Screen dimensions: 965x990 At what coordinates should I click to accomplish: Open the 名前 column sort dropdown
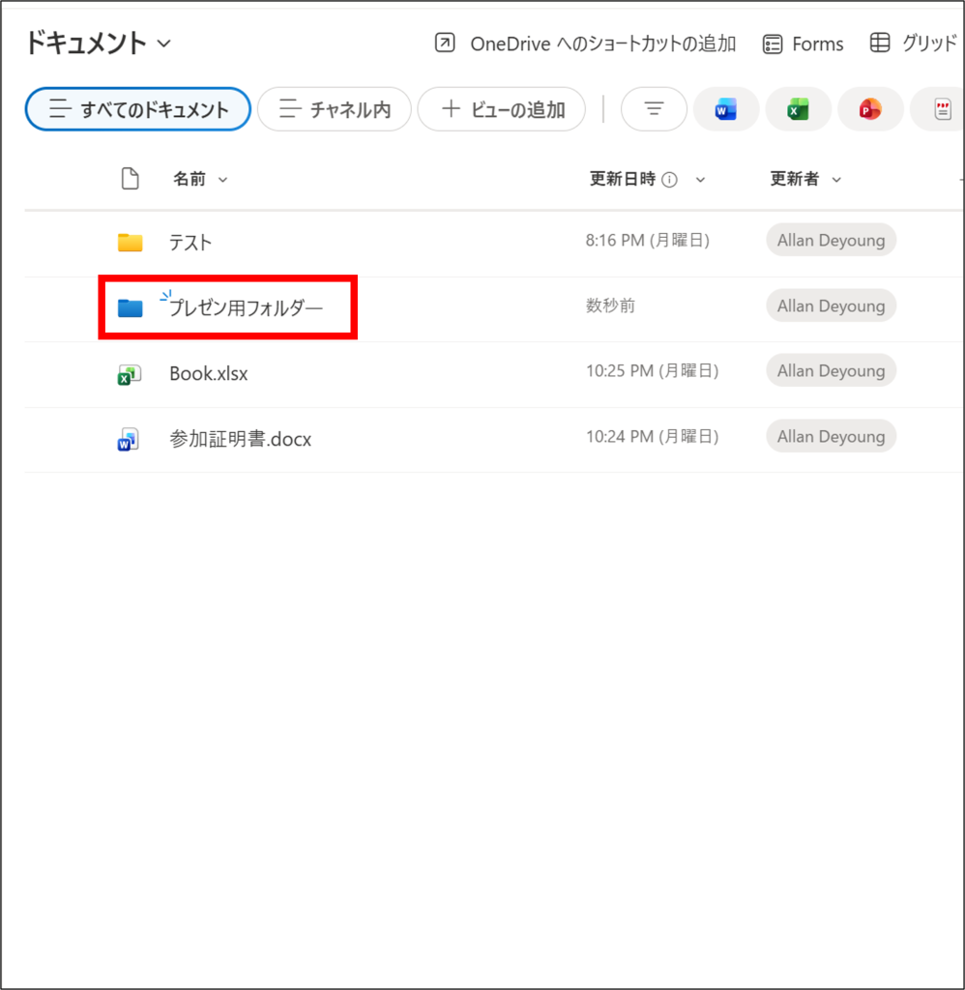(223, 180)
